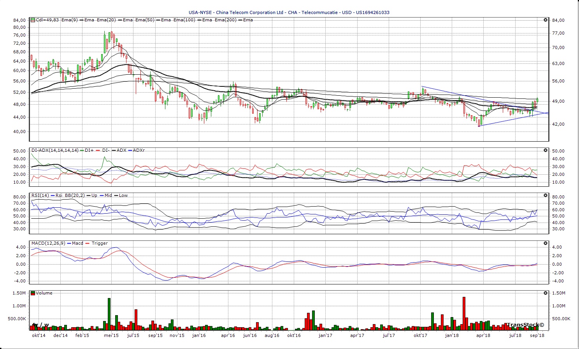The height and width of the screenshot is (349, 579).
Task: Close the Volume panel
Action: (x=546, y=293)
